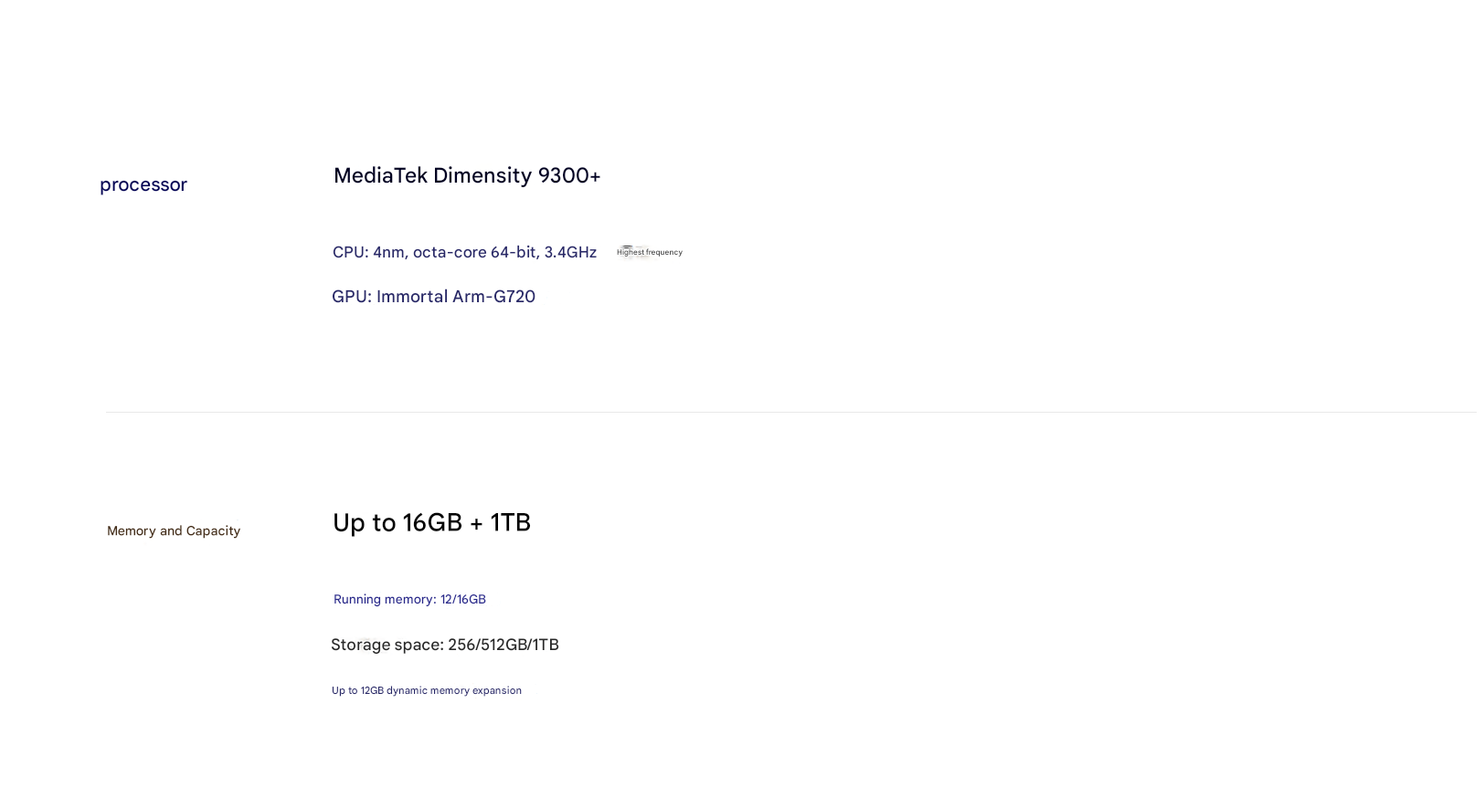The height and width of the screenshot is (798, 1484).
Task: Click the "Memory and Capacity" section label
Action: (174, 530)
